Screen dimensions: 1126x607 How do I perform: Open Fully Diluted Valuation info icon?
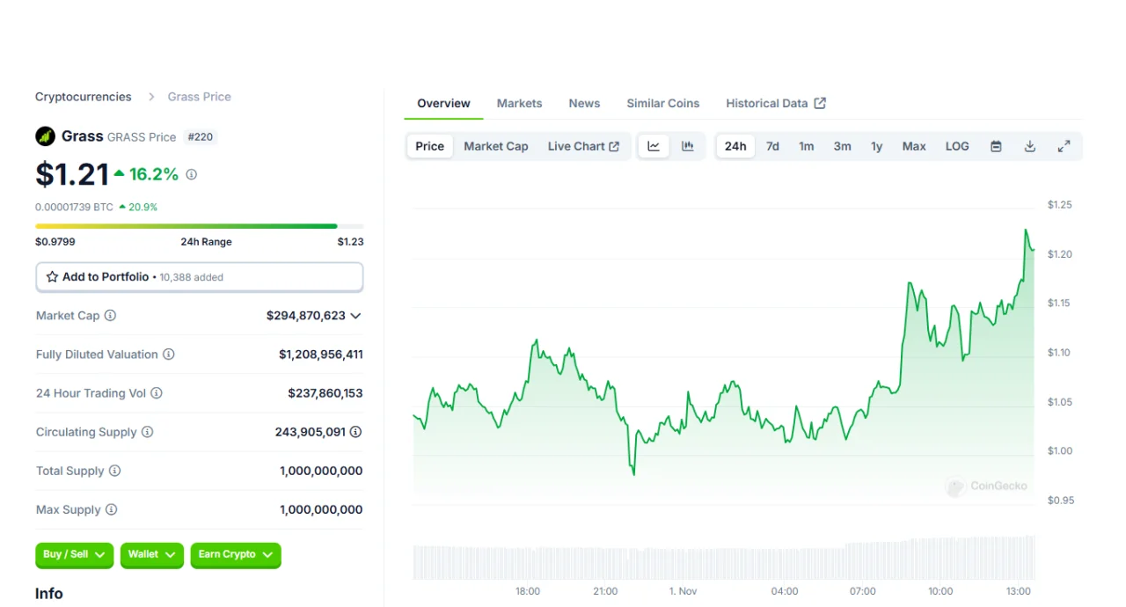168,354
